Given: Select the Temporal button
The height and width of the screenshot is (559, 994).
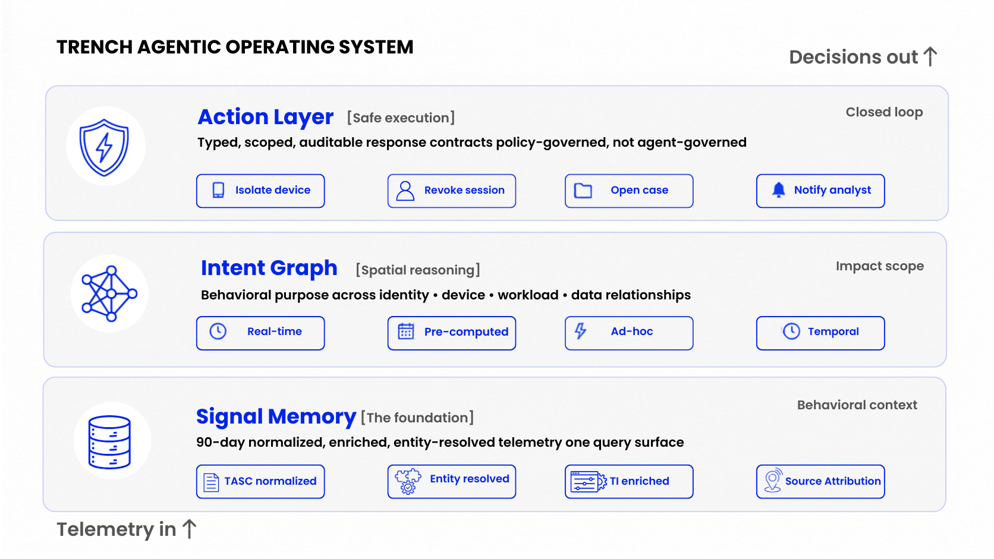Looking at the screenshot, I should click(820, 333).
